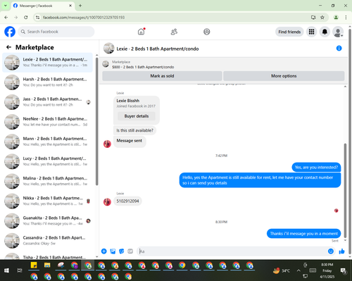Choose a sticker from the composer

pyautogui.click(x=122, y=251)
